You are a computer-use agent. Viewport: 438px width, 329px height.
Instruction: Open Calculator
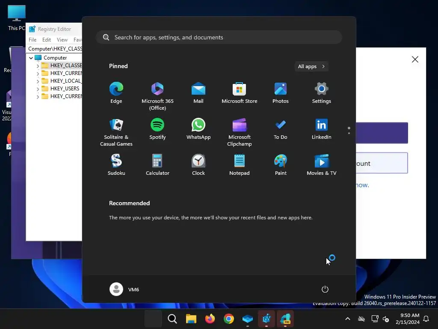point(157,165)
